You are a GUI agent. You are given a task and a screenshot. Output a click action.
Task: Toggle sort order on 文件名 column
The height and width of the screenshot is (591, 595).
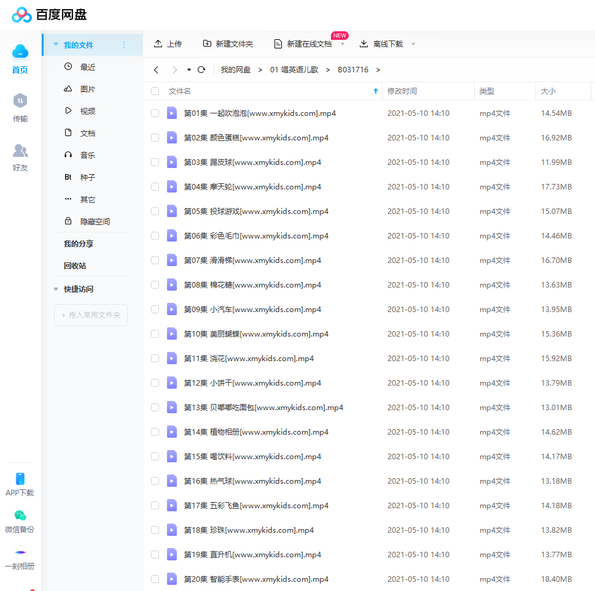375,91
